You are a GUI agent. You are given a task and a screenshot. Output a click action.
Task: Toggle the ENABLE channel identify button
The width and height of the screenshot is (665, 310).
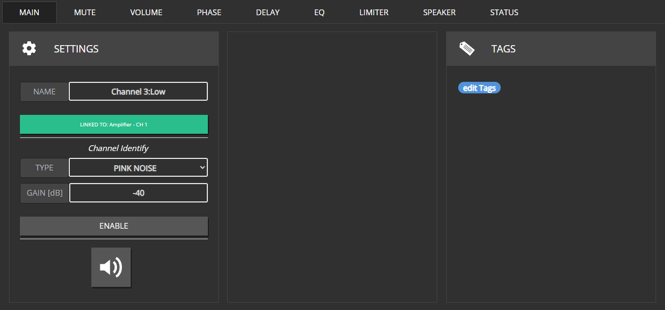point(114,226)
